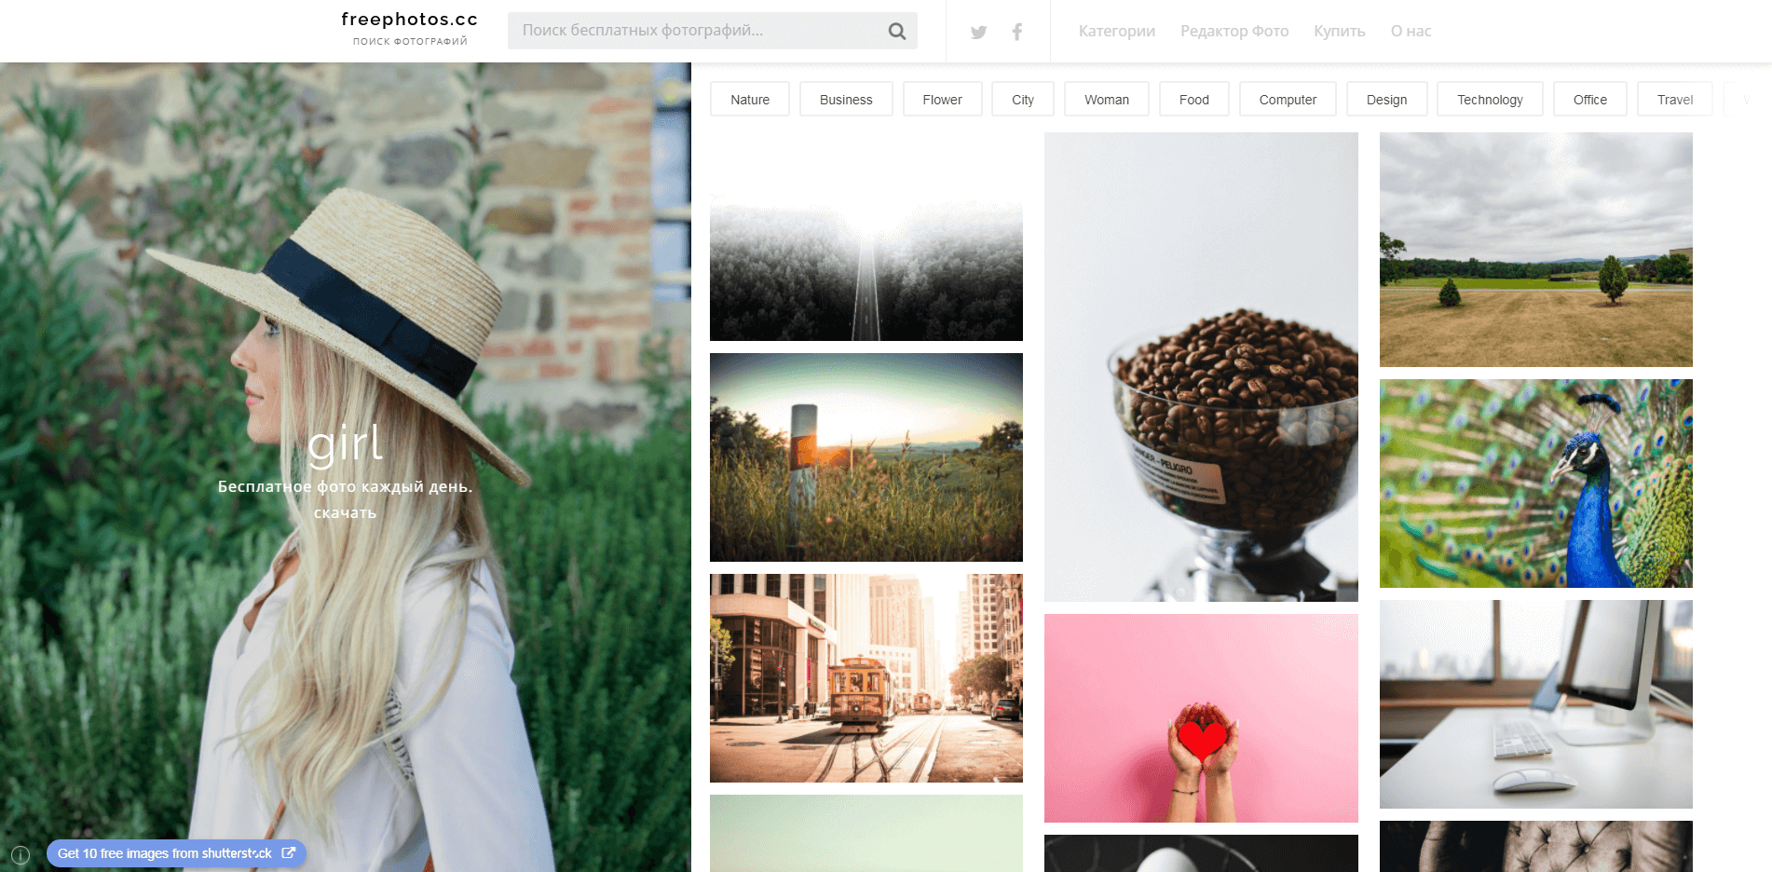Open the red heart in hands photo

tap(1201, 718)
